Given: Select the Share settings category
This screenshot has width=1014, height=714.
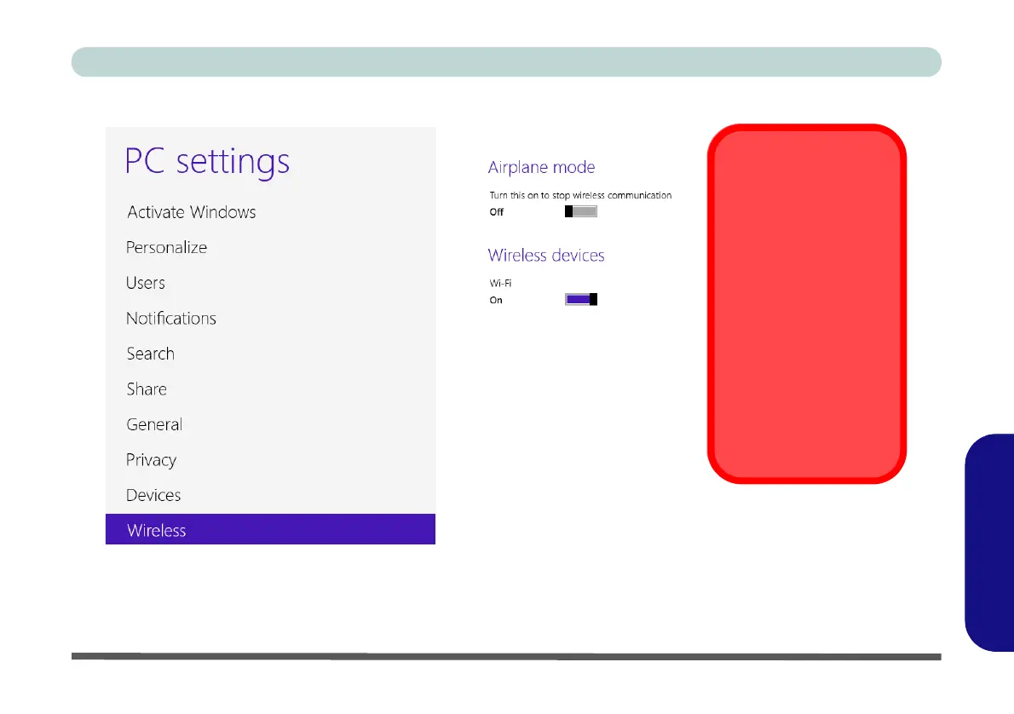Looking at the screenshot, I should pyautogui.click(x=147, y=389).
